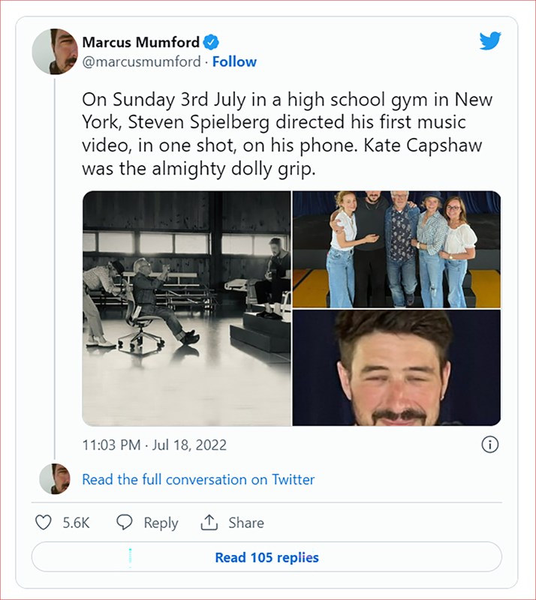Click the share arrow icon
The image size is (536, 600).
pyautogui.click(x=209, y=523)
